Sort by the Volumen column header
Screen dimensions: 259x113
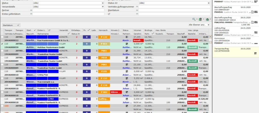click(x=138, y=30)
